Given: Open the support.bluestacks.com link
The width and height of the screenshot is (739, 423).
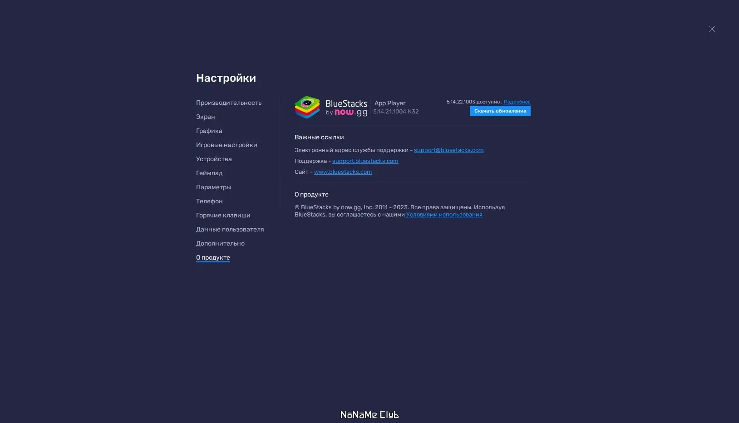Looking at the screenshot, I should pos(365,161).
